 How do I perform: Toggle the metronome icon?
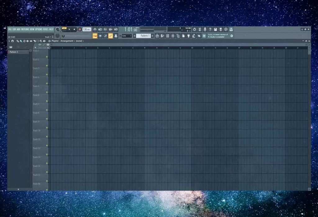(x=95, y=29)
